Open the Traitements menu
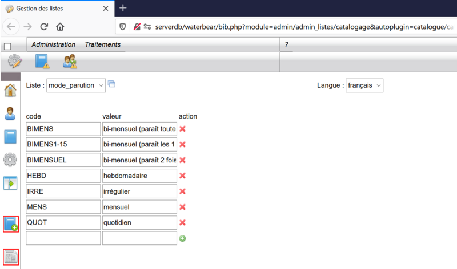This screenshot has width=457, height=269. [x=103, y=44]
